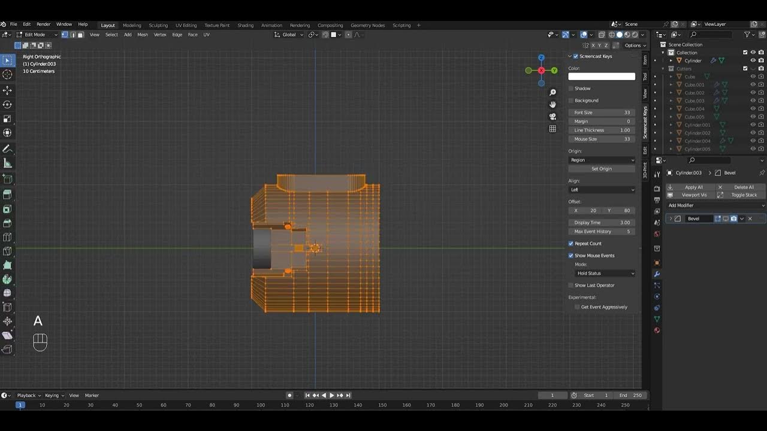Open the Edit Mode dropdown
Viewport: 767px width, 431px height.
click(x=37, y=35)
